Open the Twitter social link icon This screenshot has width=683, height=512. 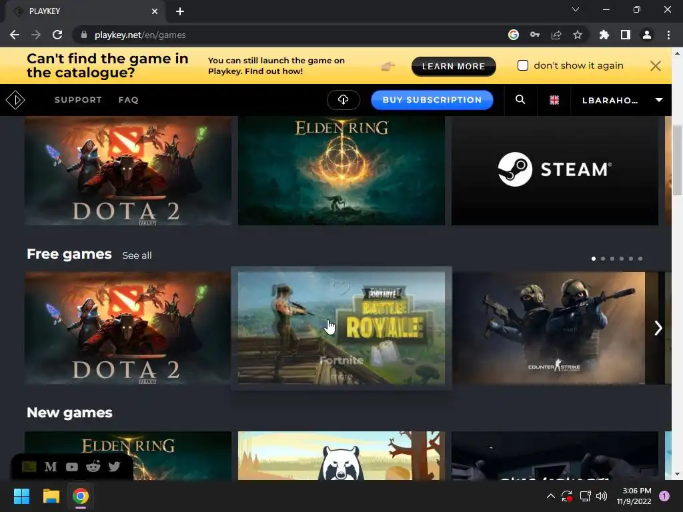pyautogui.click(x=114, y=466)
